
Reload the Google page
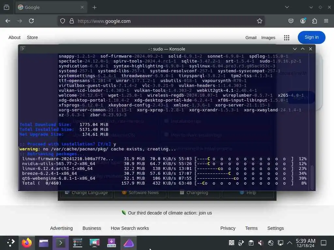[31, 21]
